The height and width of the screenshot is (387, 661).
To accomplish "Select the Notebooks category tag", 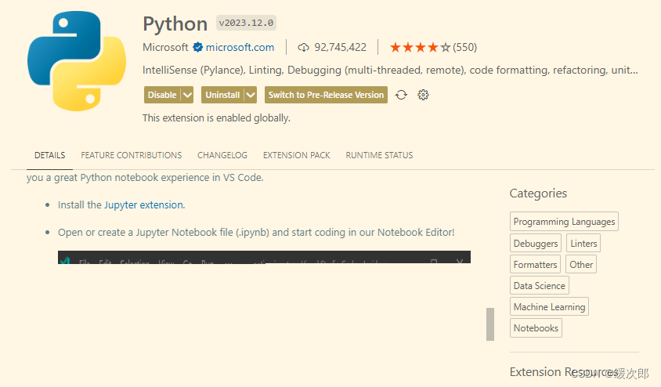I will (536, 328).
